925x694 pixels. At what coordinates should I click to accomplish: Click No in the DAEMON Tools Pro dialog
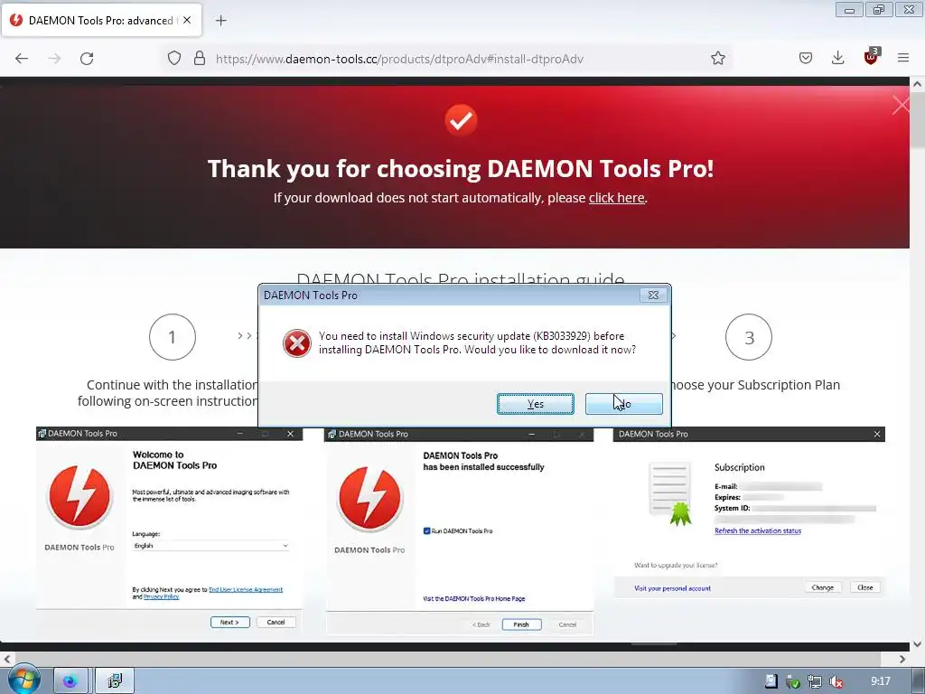(x=623, y=404)
